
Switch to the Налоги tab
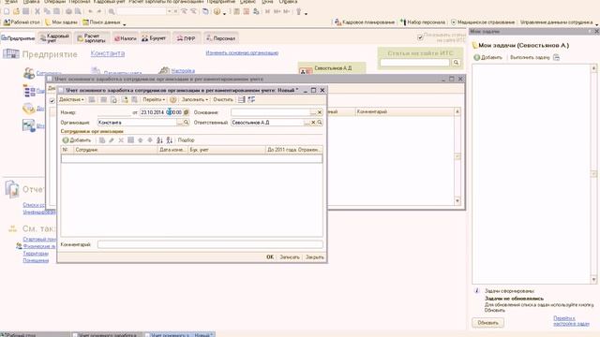(x=125, y=38)
